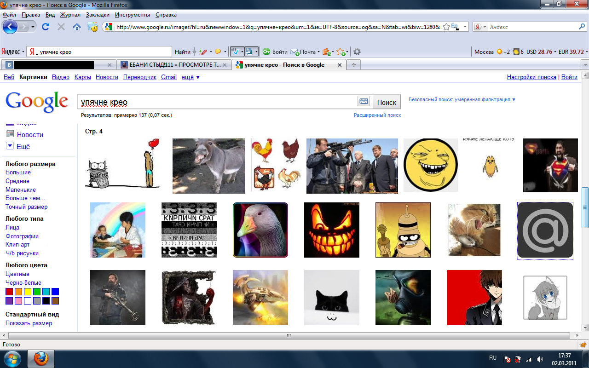This screenshot has width=589, height=368.
Task: Pick the green color swatch filter
Action: (x=37, y=292)
